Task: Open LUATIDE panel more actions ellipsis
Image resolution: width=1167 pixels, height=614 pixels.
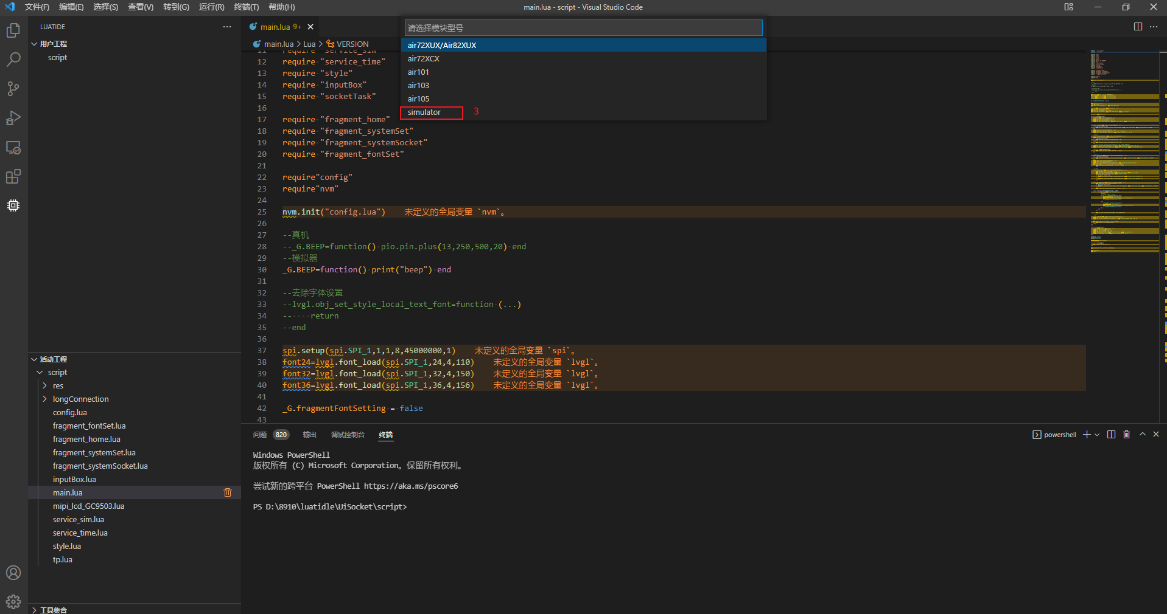Action: [x=227, y=27]
